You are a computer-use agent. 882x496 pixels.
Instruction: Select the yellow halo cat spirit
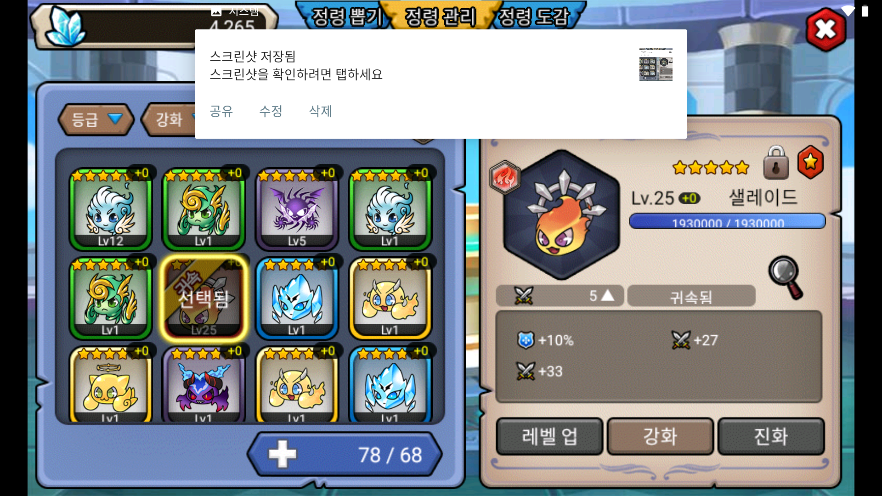110,385
